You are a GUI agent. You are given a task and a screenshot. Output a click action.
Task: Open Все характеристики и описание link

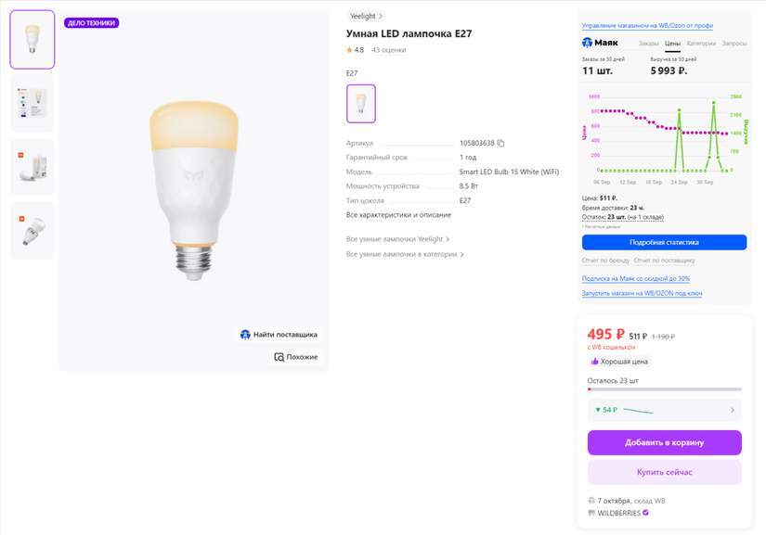click(x=398, y=215)
